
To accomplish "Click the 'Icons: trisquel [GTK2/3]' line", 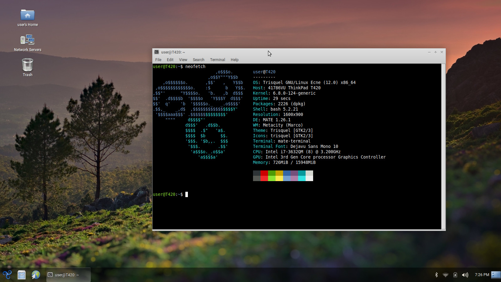I will tap(283, 136).
